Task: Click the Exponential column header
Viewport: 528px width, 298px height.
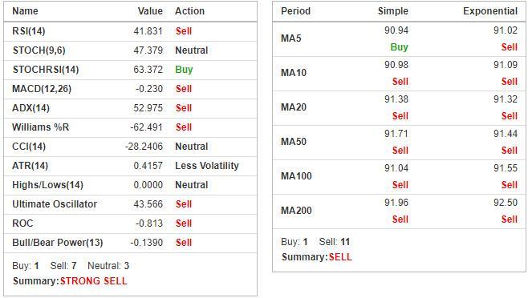Action: pos(490,11)
